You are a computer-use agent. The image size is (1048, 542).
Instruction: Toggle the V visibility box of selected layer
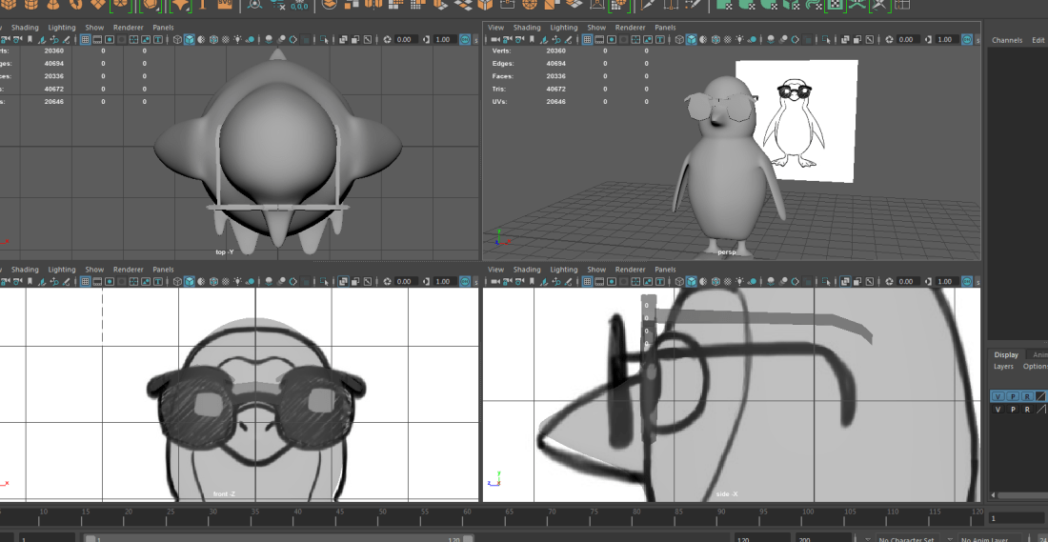click(x=998, y=396)
